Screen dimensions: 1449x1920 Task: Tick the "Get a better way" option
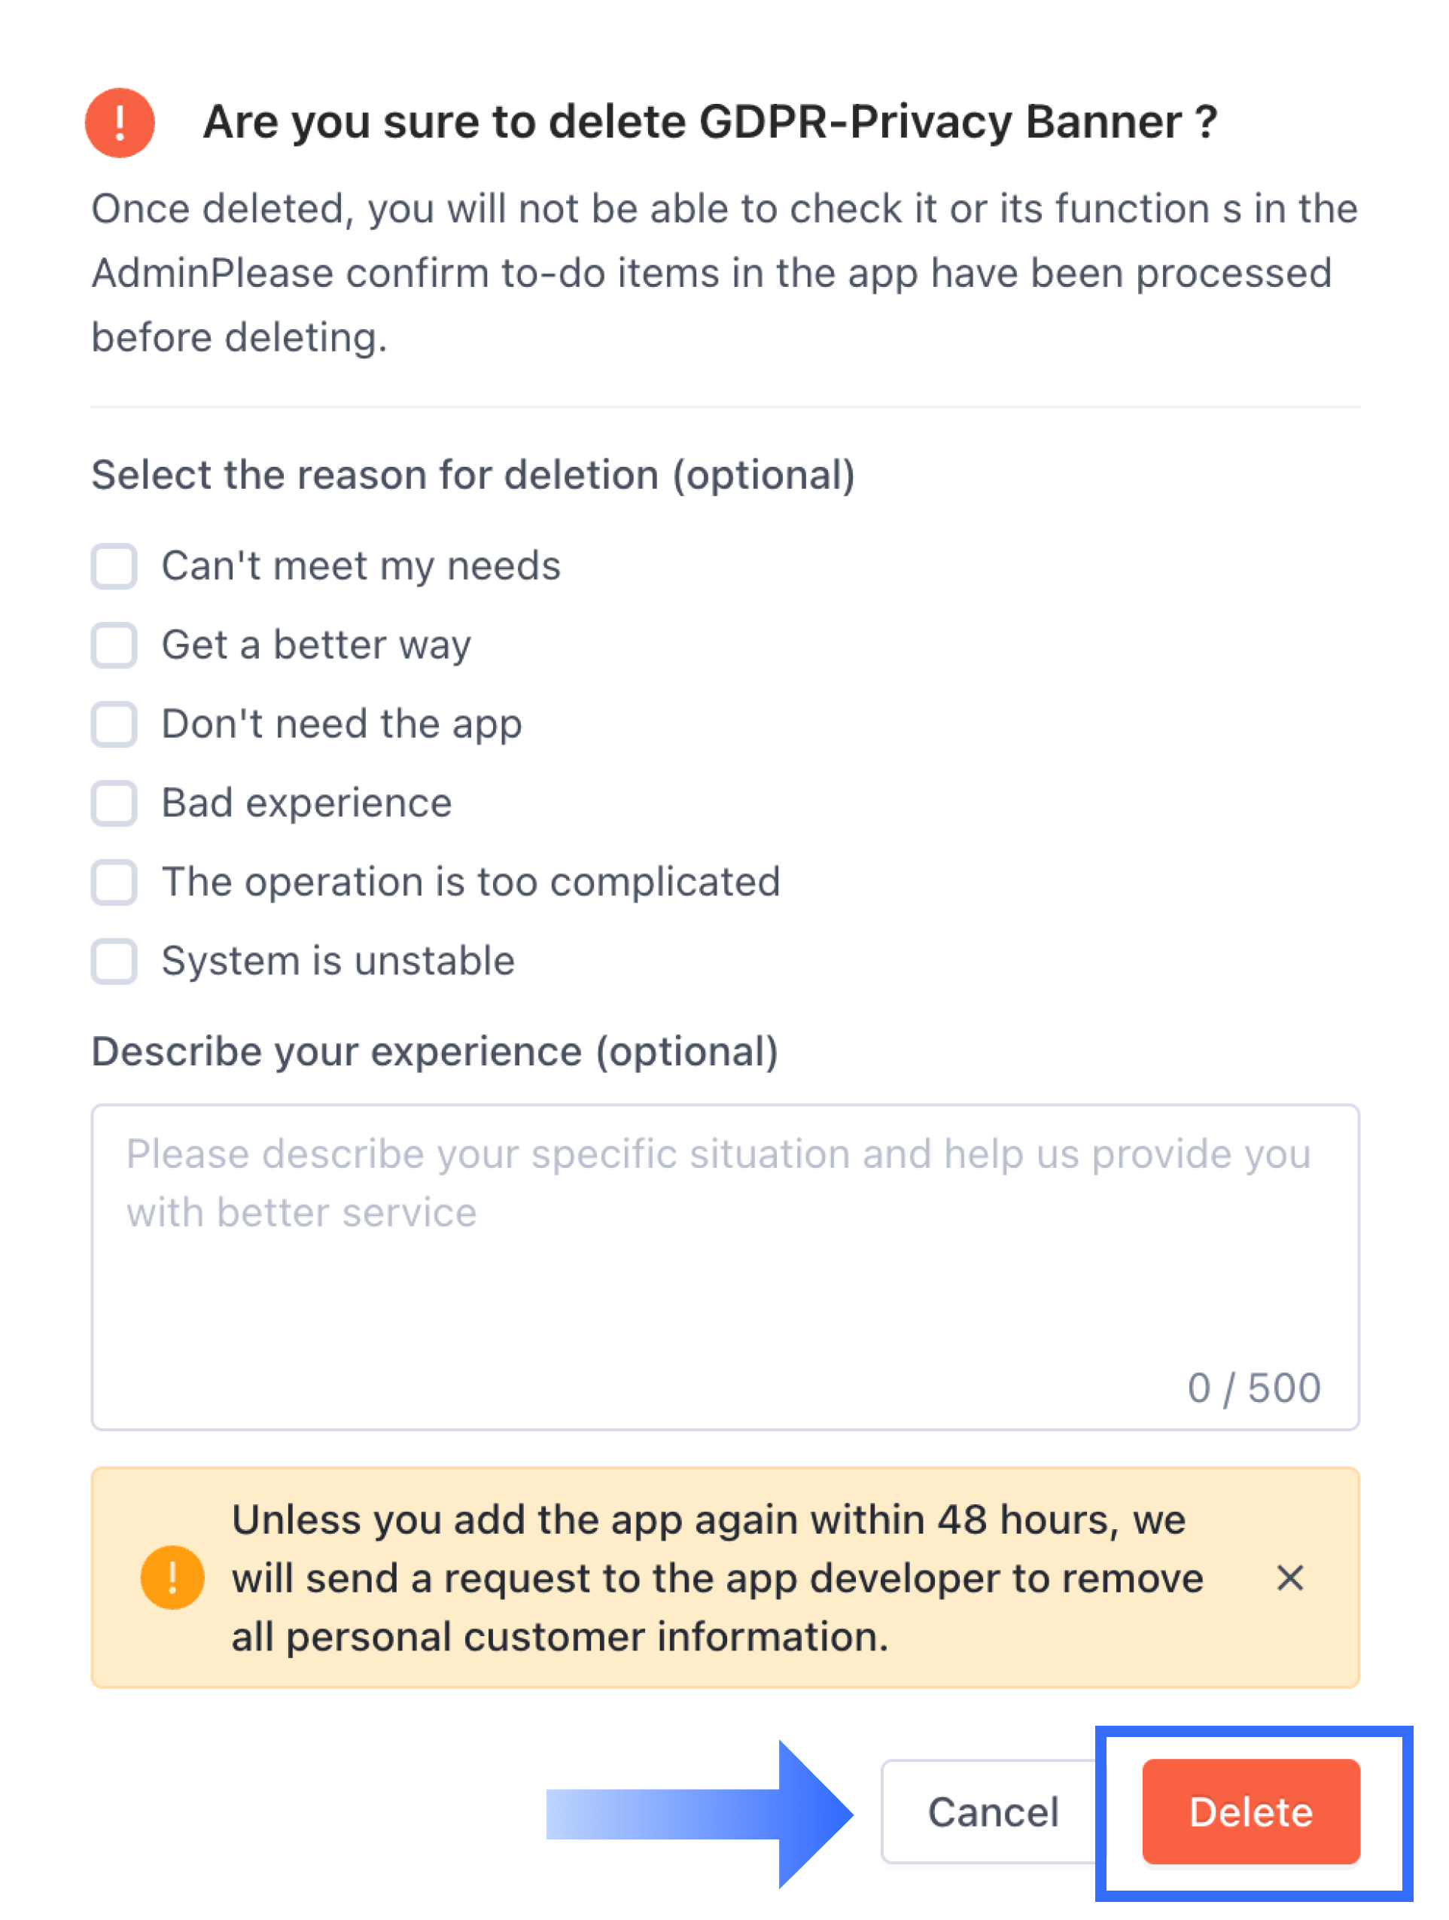point(114,645)
